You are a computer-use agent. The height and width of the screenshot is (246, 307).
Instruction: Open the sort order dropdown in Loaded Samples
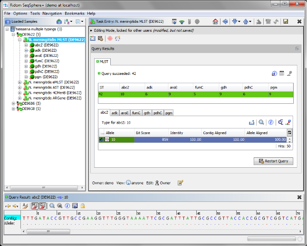tap(68, 21)
